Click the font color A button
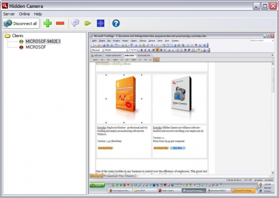279x198 pixels. [204, 50]
